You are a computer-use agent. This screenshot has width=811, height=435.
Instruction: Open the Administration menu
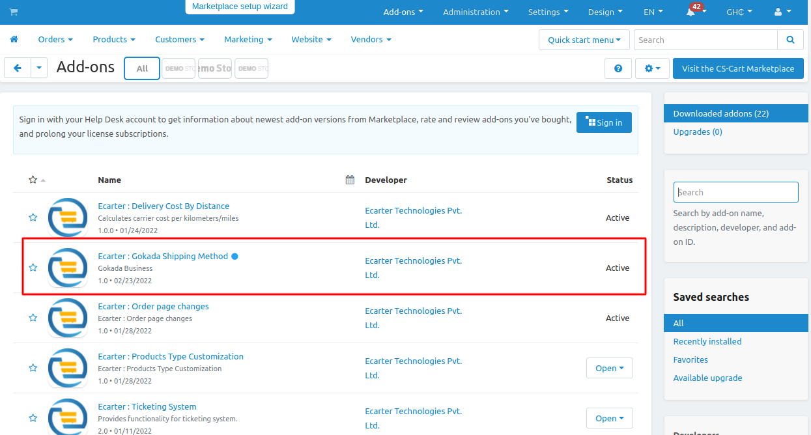click(x=476, y=12)
